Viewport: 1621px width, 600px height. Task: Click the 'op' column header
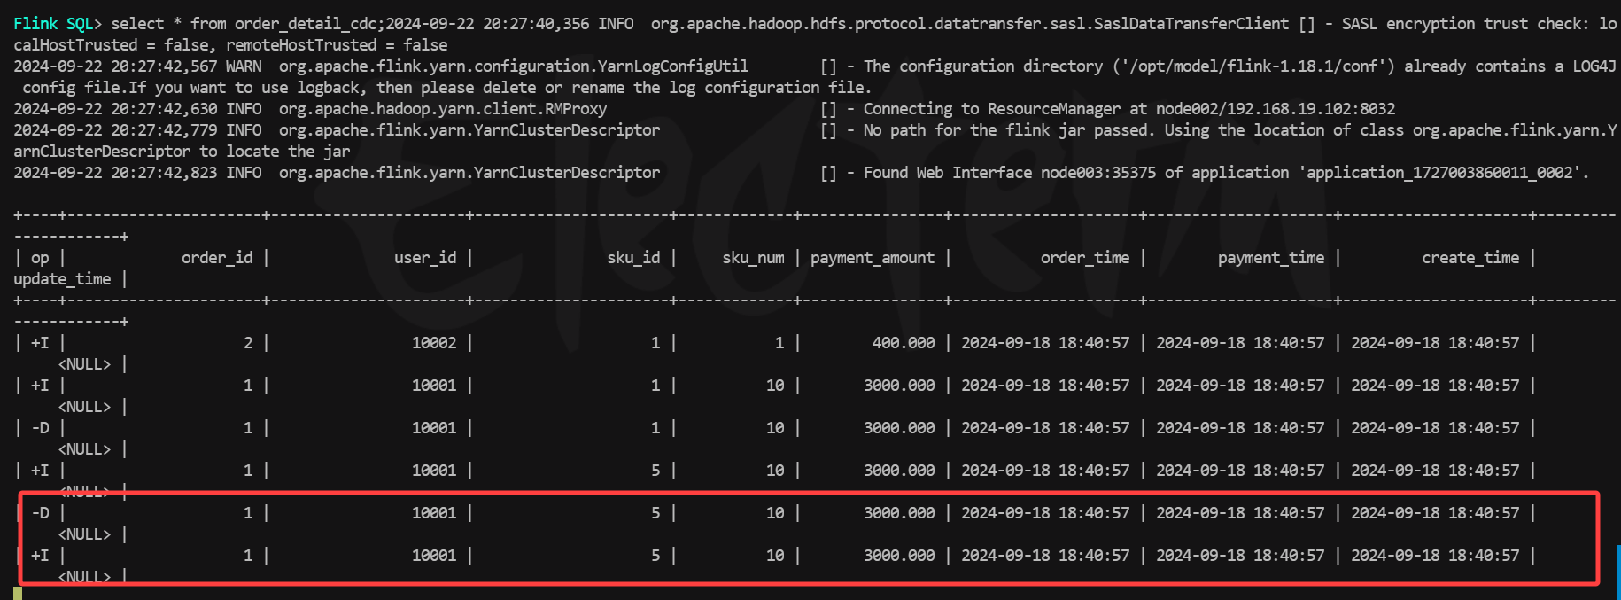click(40, 258)
